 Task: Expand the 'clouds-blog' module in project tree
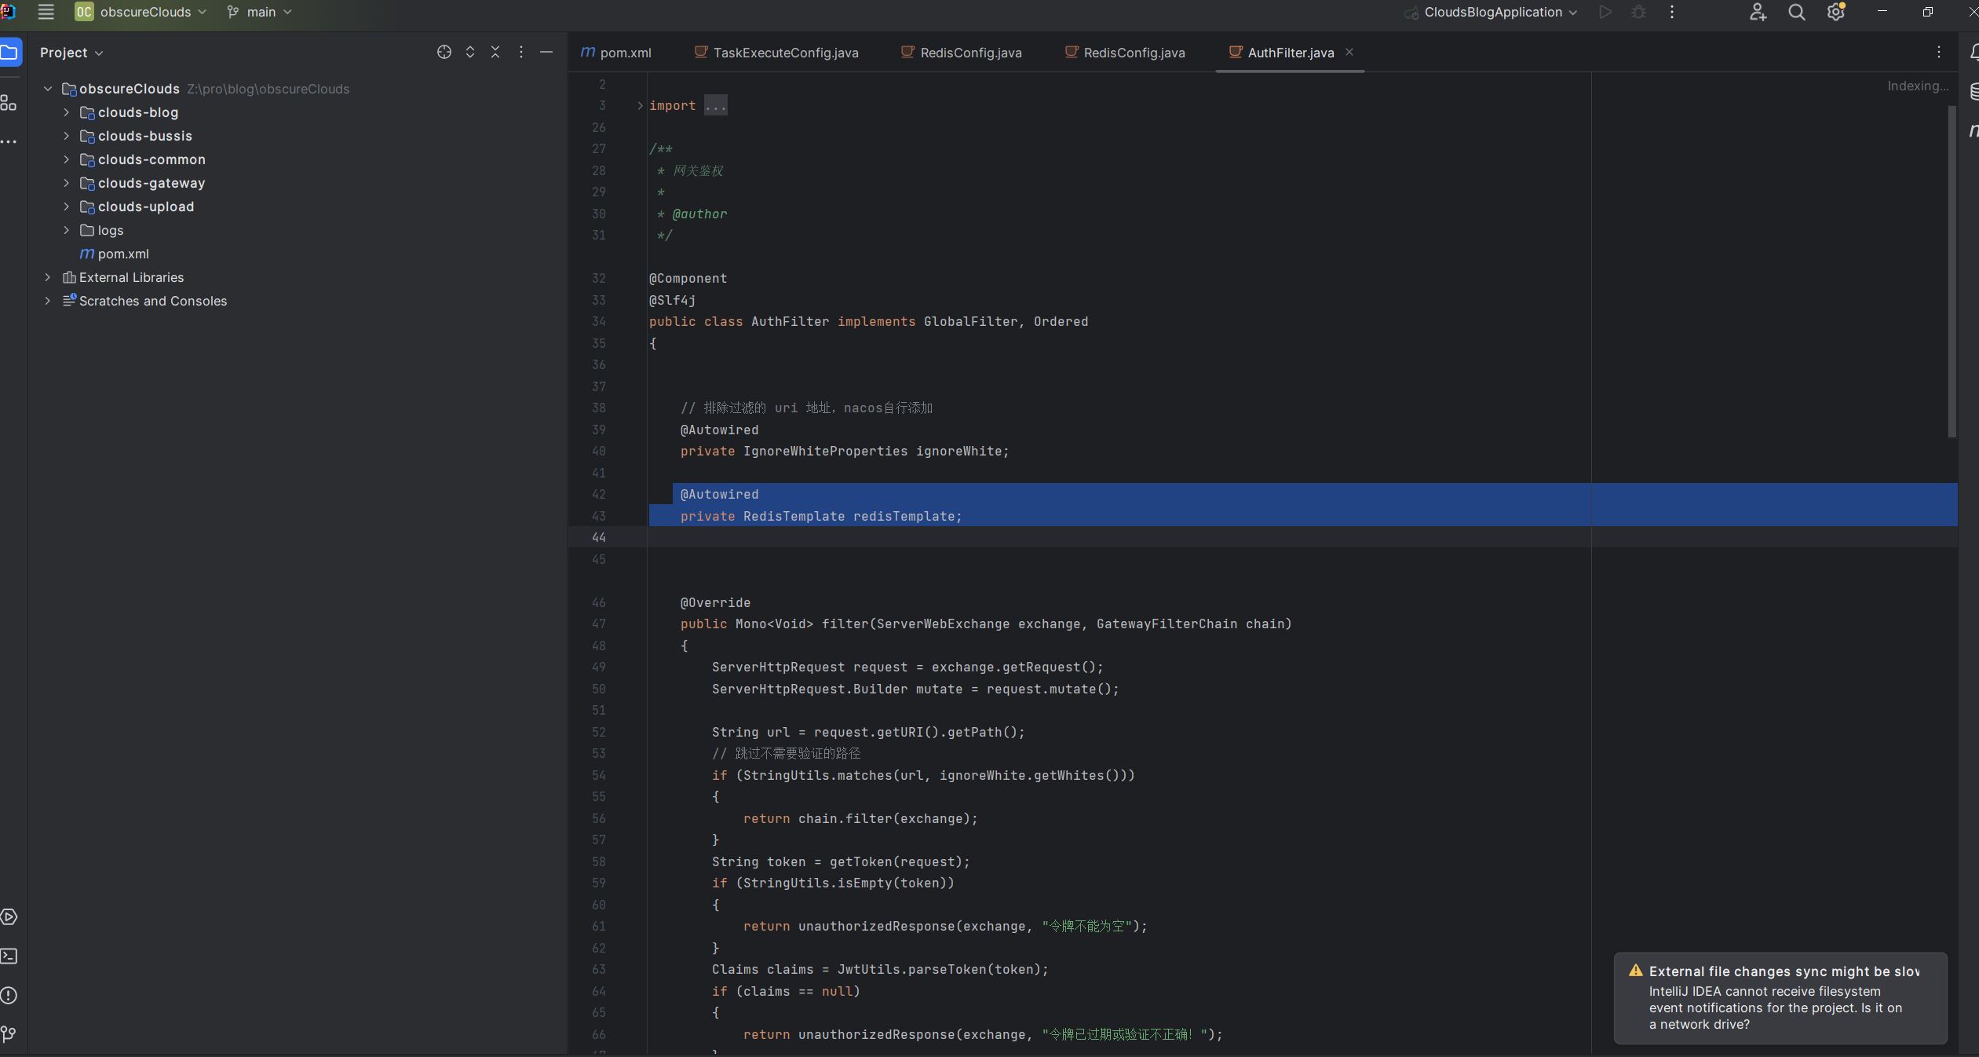tap(67, 112)
